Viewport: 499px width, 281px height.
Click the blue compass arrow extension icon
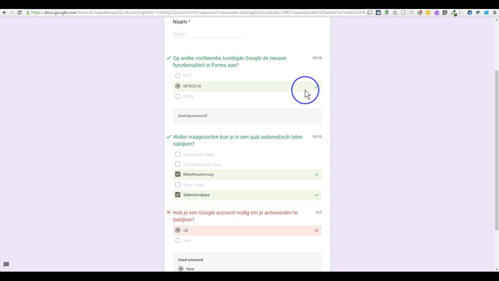click(x=470, y=12)
